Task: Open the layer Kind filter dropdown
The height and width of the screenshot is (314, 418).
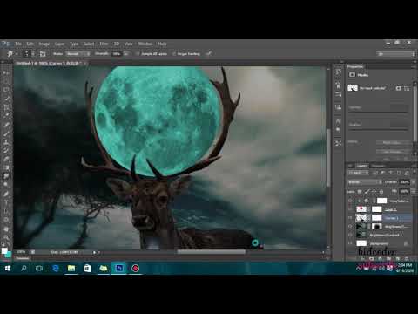Action: [359, 174]
